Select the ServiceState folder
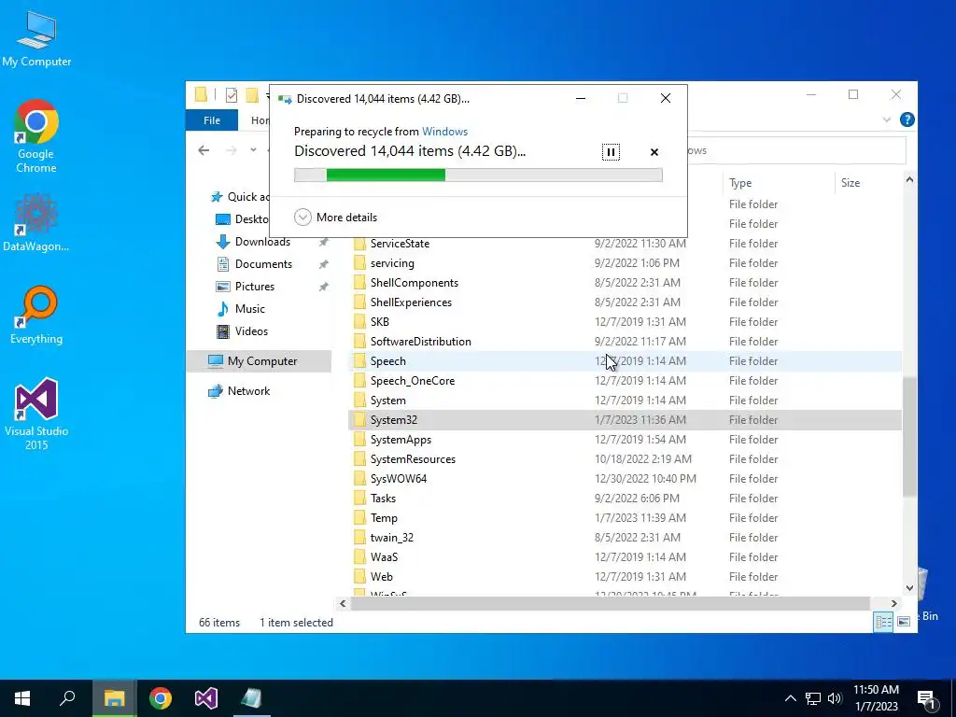The width and height of the screenshot is (956, 717). coord(400,244)
